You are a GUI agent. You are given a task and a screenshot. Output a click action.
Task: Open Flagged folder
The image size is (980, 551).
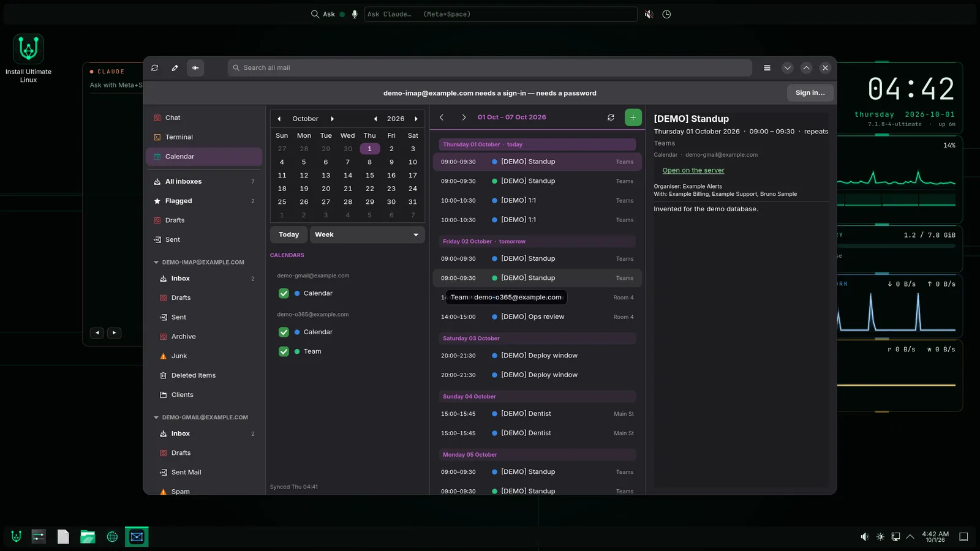[x=204, y=201]
